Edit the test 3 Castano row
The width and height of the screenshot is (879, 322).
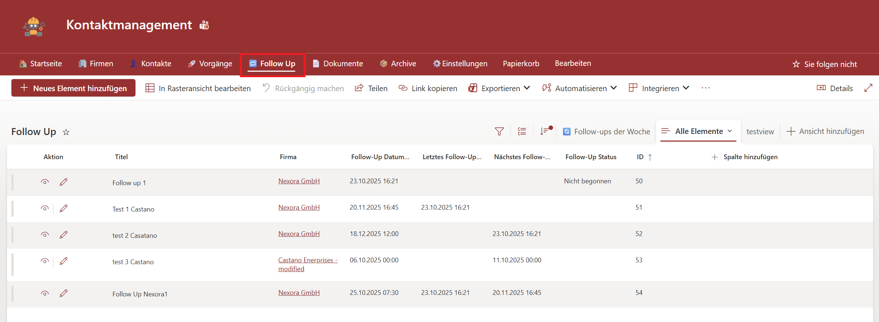tap(64, 261)
